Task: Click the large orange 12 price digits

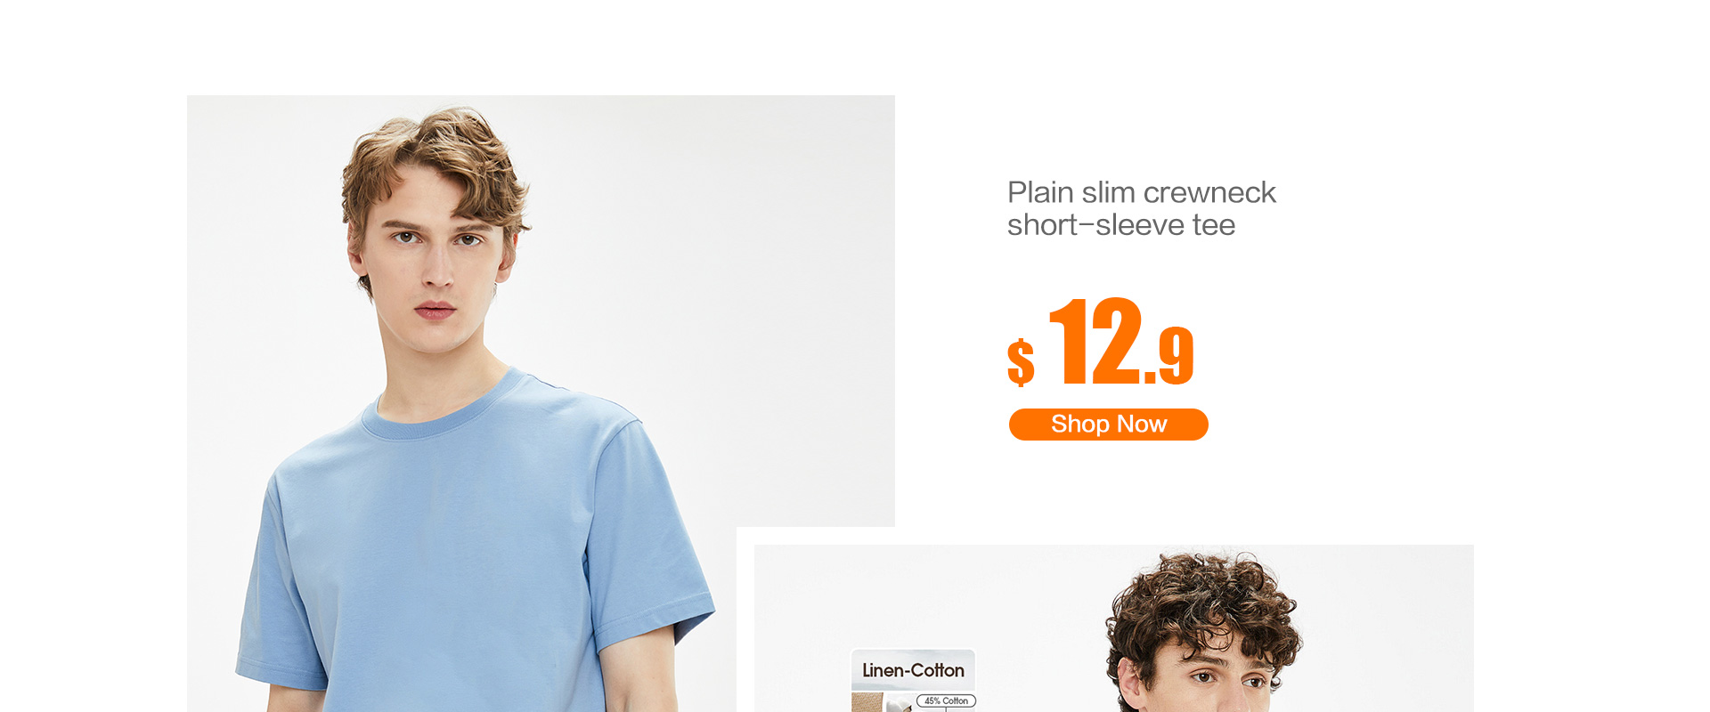Action: click(x=1096, y=340)
